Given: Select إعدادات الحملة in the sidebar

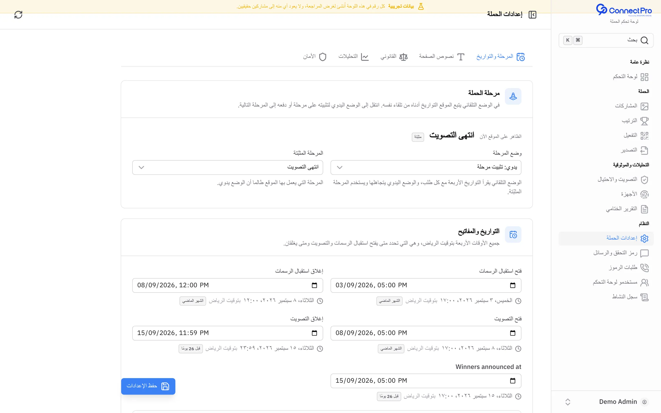Looking at the screenshot, I should tap(606, 238).
